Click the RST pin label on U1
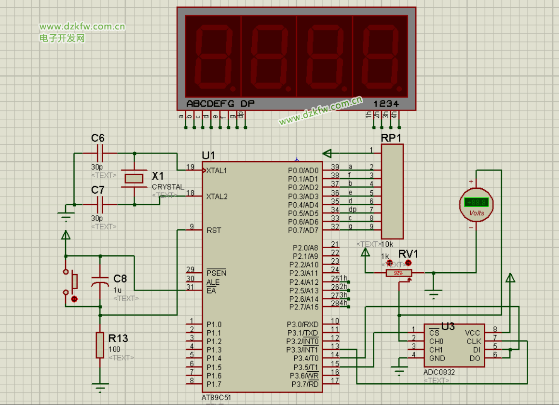Viewport: 559px width, 405px height. click(x=214, y=230)
